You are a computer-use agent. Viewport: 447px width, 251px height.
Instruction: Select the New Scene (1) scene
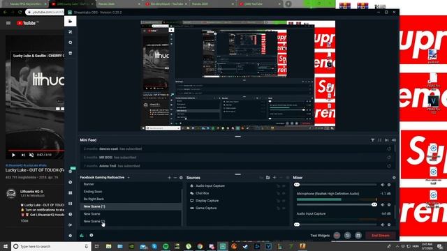131,206
